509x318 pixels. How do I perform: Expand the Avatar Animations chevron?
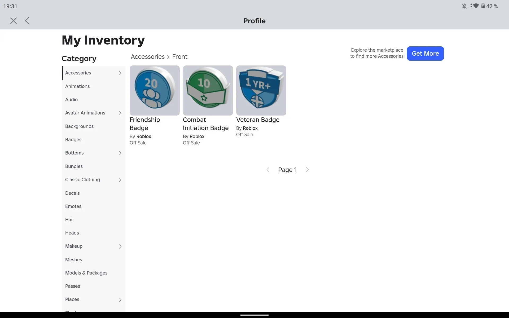click(x=120, y=113)
